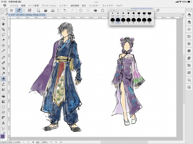Open the レイヤー menu
Viewport: 193px width, 144px height.
[64, 6]
